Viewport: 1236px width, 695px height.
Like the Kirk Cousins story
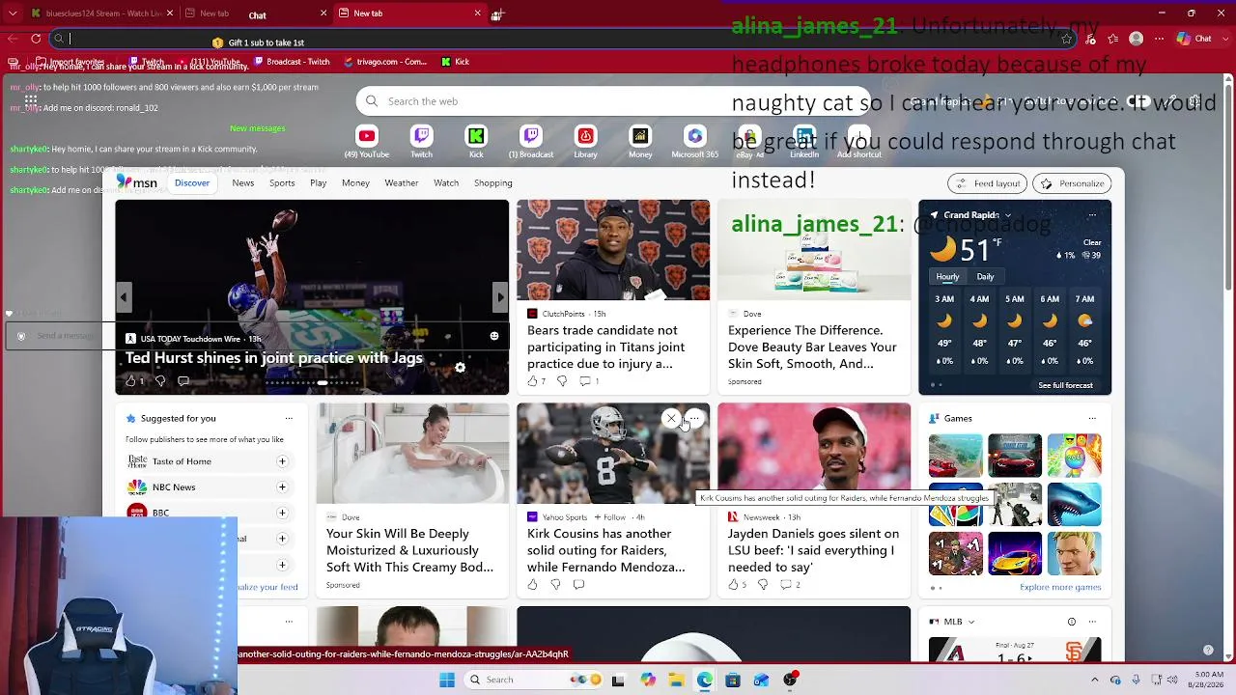[532, 584]
